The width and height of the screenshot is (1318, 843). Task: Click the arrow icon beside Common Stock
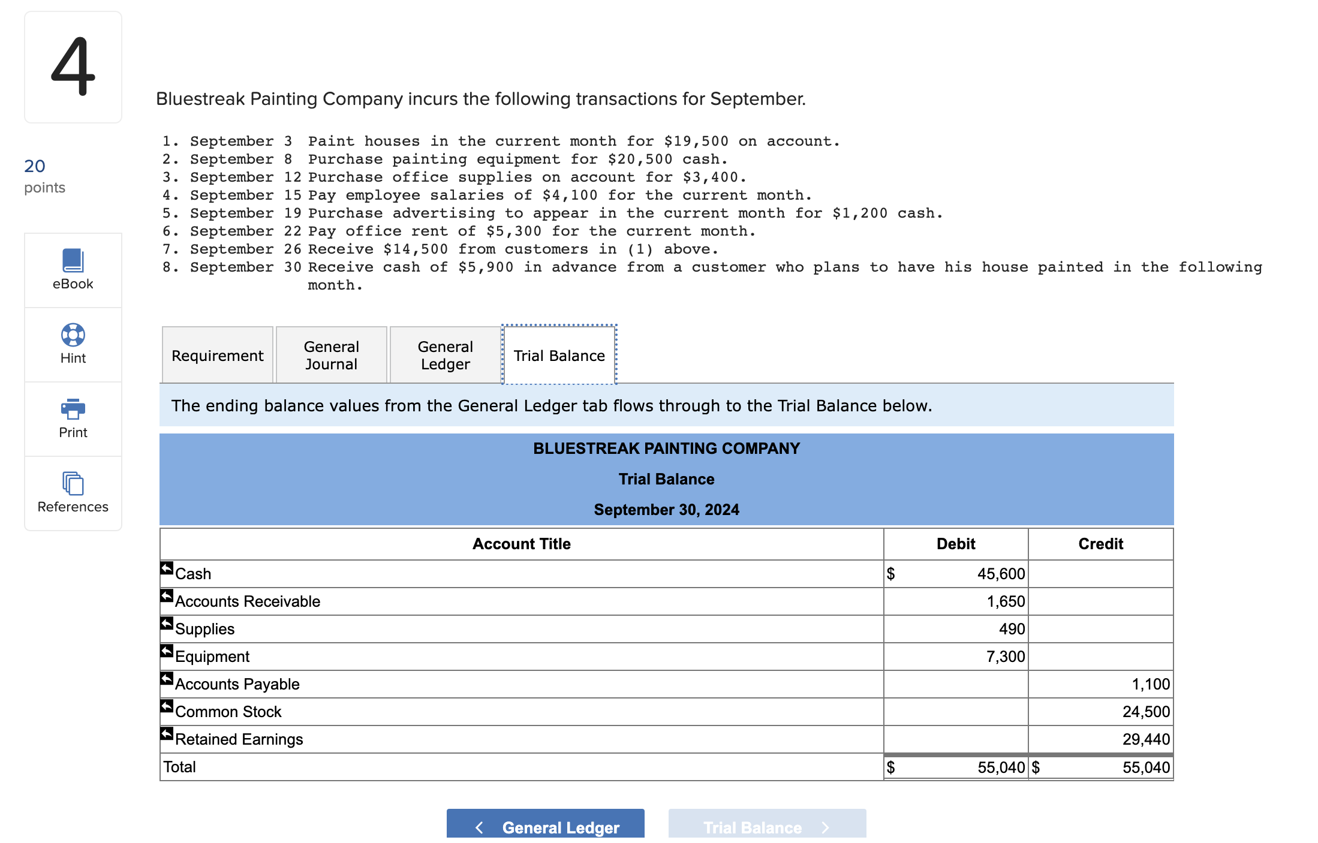coord(167,706)
